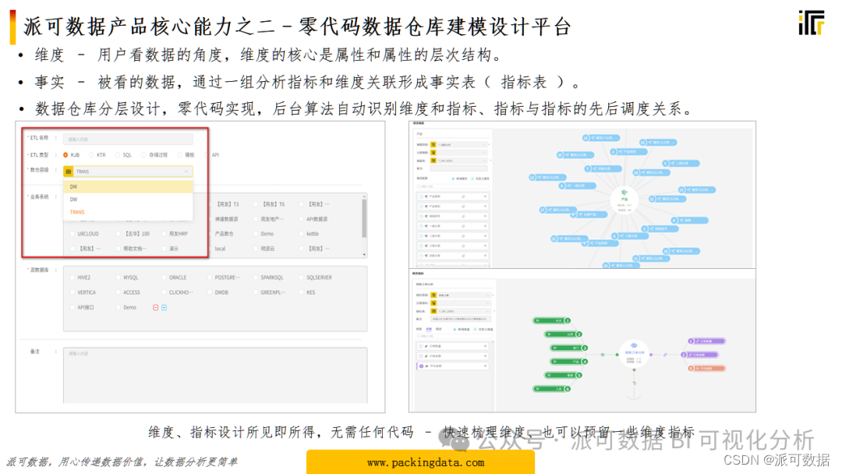Tick the VERTICA source database checkbox

[73, 292]
